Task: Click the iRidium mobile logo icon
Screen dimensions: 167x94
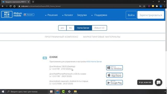Action: click(7, 14)
